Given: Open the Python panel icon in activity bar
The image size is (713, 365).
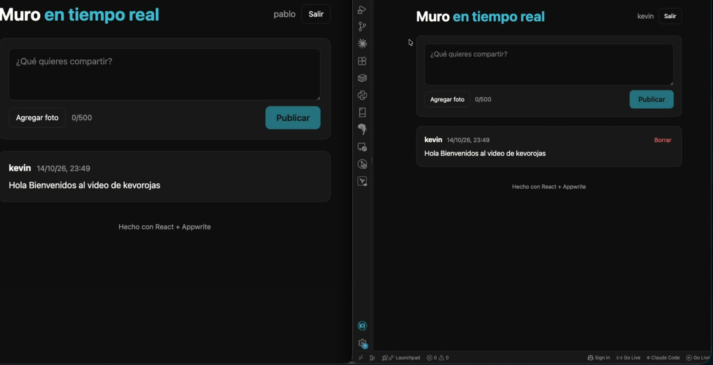Looking at the screenshot, I should 362,95.
